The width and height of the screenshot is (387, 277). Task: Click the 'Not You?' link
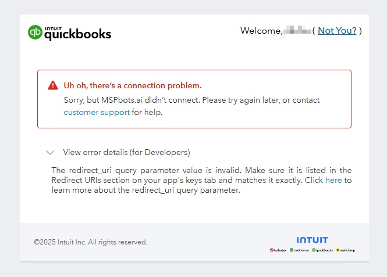tap(337, 31)
